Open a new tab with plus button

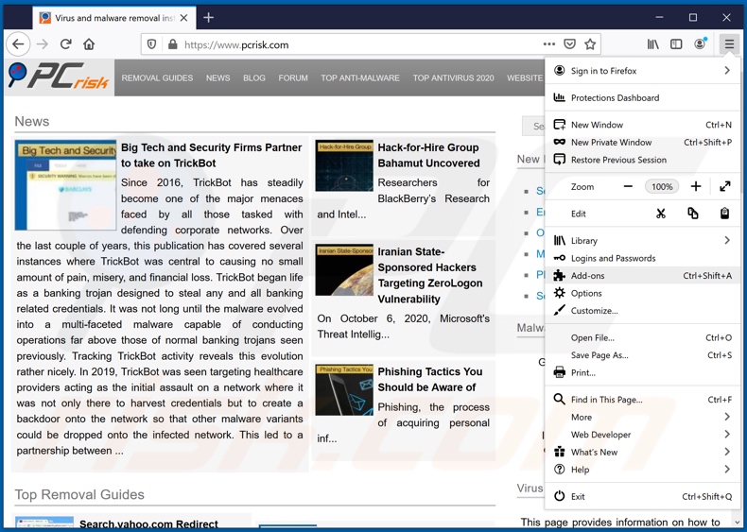click(208, 18)
